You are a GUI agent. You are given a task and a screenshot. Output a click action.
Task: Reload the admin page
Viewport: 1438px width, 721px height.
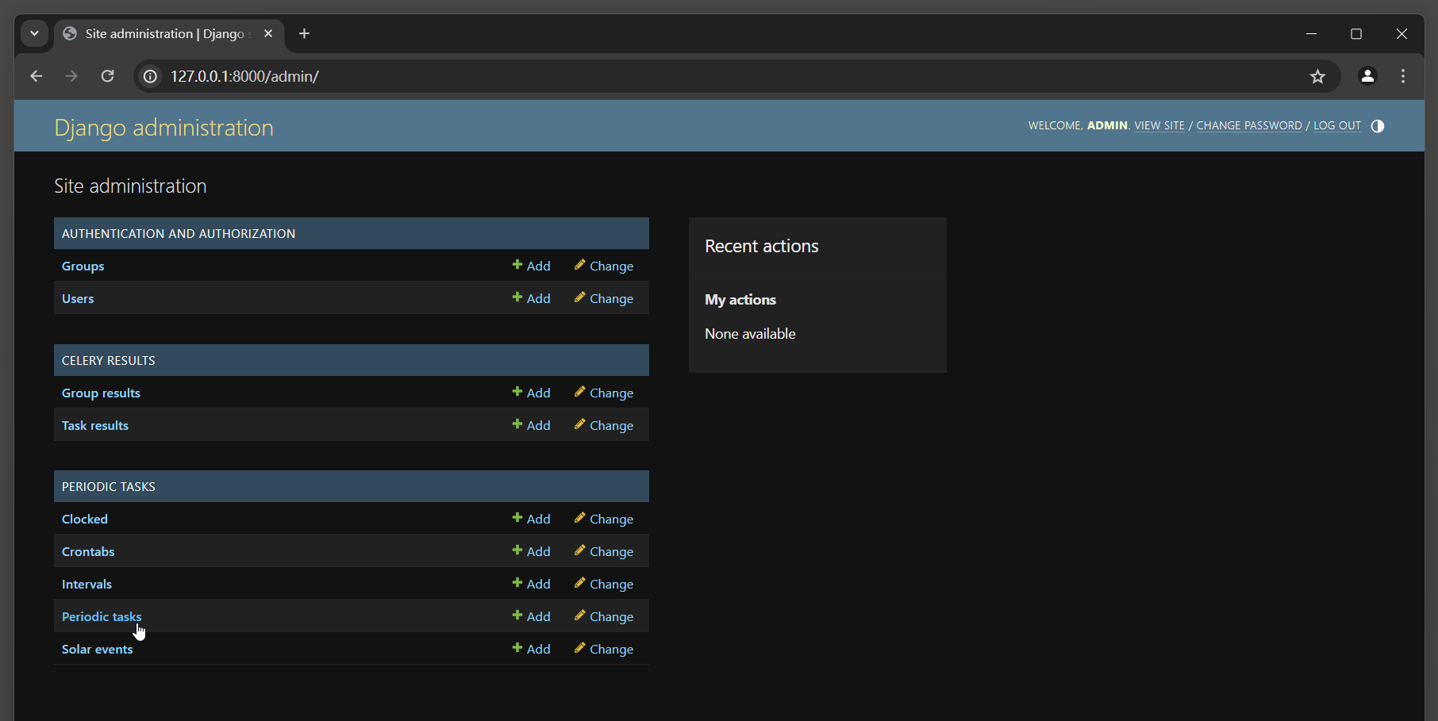click(108, 76)
